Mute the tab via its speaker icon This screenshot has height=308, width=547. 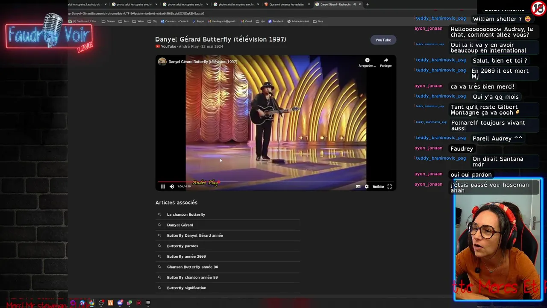click(x=354, y=4)
